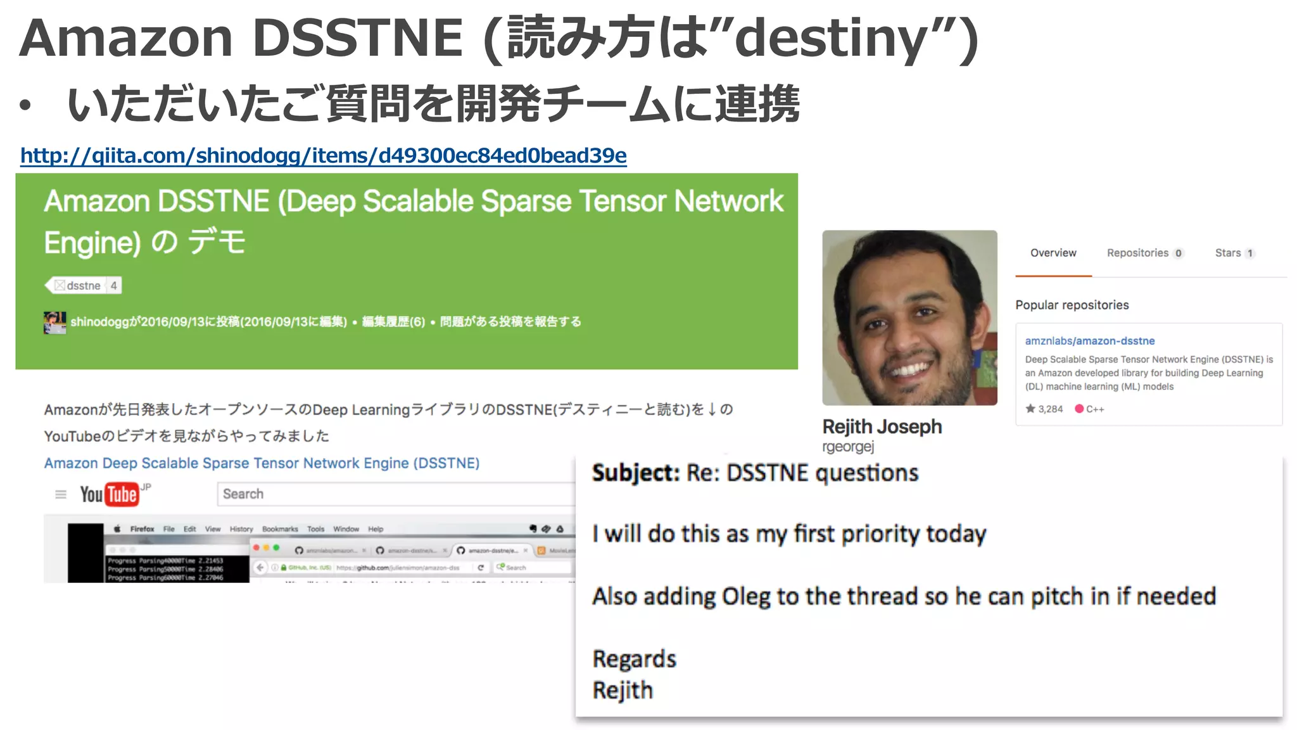Click the reload icon in Firefox address bar
Image resolution: width=1297 pixels, height=730 pixels.
coord(481,567)
